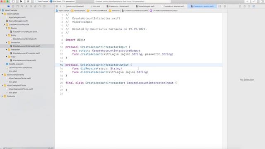The width and height of the screenshot is (265, 149).
Task: Open the Breakpoint navigator
Action: tap(40, 6)
